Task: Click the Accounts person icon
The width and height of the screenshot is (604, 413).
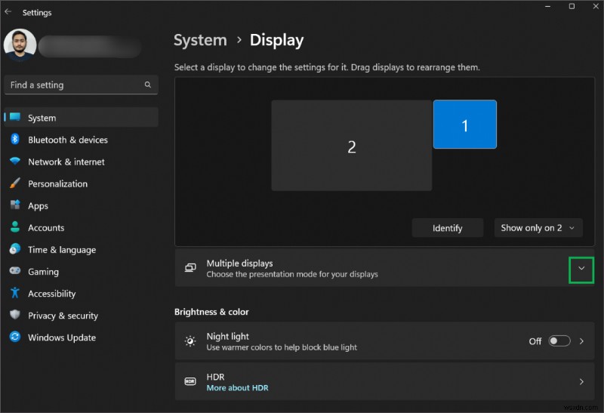Action: [15, 227]
